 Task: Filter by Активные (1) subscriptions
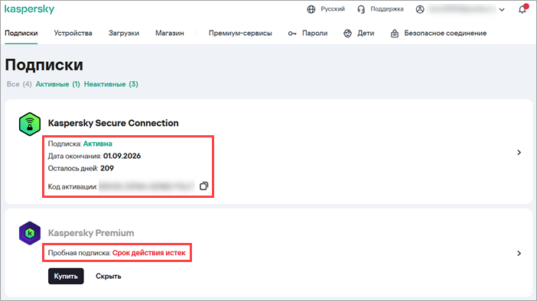click(58, 84)
